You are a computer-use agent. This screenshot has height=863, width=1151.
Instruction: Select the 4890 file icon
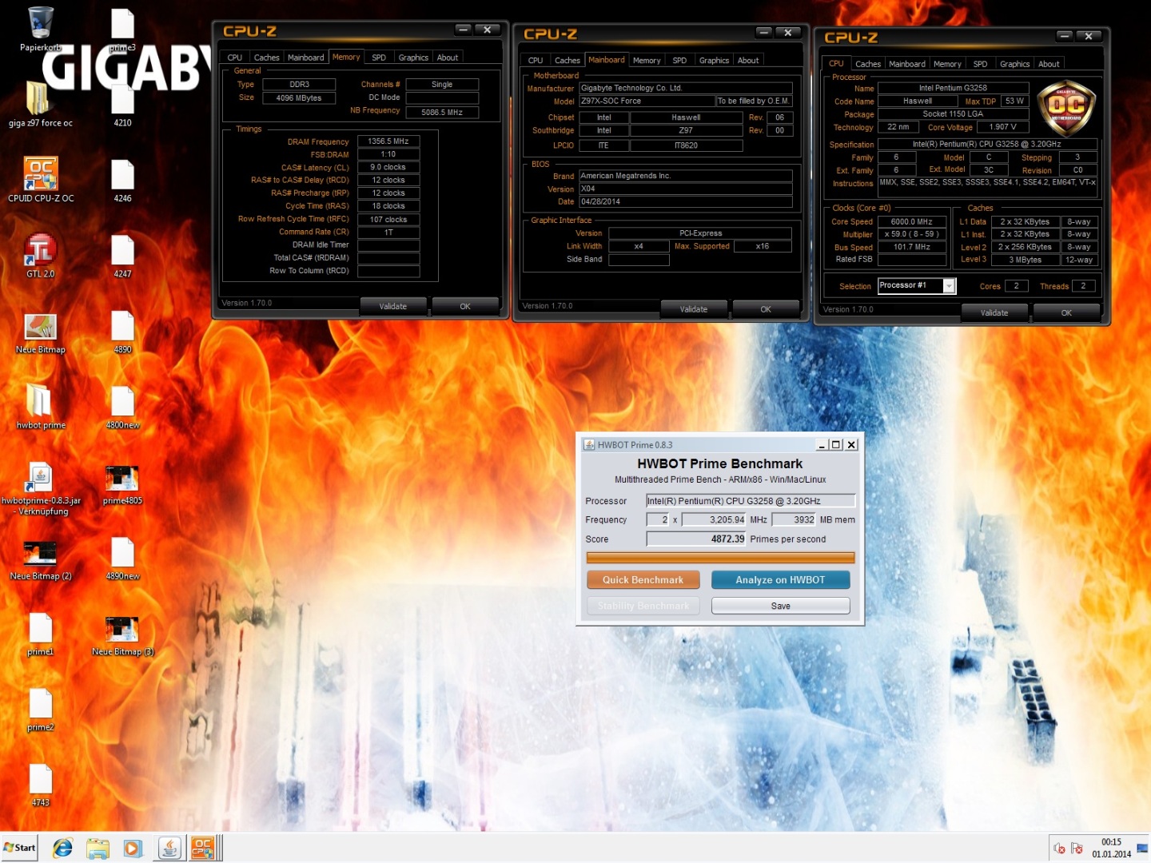122,325
